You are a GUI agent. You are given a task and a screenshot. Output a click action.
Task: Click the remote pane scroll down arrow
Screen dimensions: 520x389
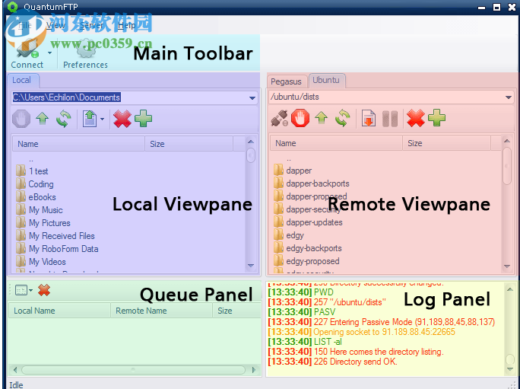coord(507,266)
